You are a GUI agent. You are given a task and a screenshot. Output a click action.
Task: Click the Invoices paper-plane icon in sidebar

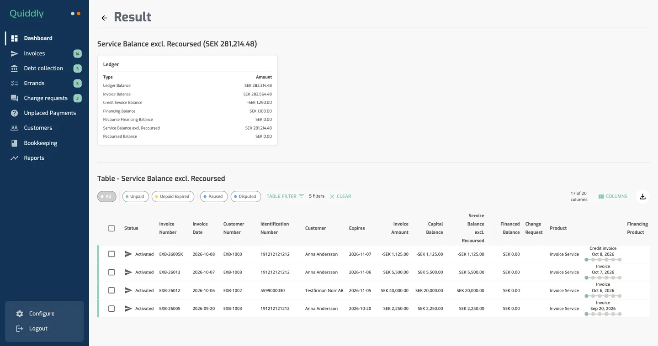click(15, 53)
